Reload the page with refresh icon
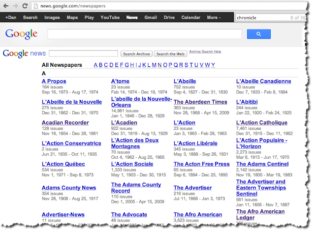Viewport: 315px width, 230px height. (x=25, y=6)
